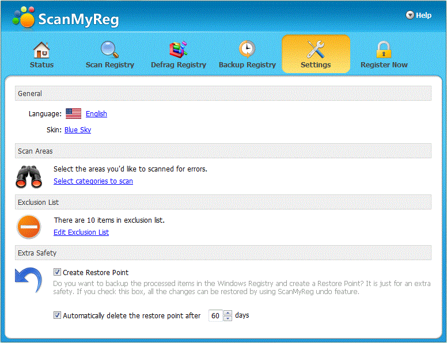Click 'Select the areas you'd like' text
The height and width of the screenshot is (343, 447).
[130, 169]
